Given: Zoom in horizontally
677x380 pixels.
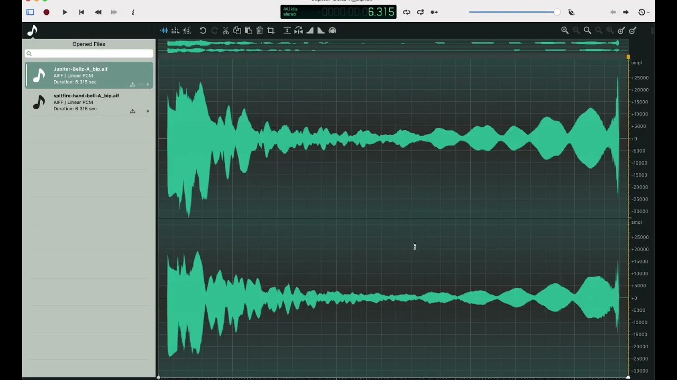Looking at the screenshot, I should coord(565,31).
